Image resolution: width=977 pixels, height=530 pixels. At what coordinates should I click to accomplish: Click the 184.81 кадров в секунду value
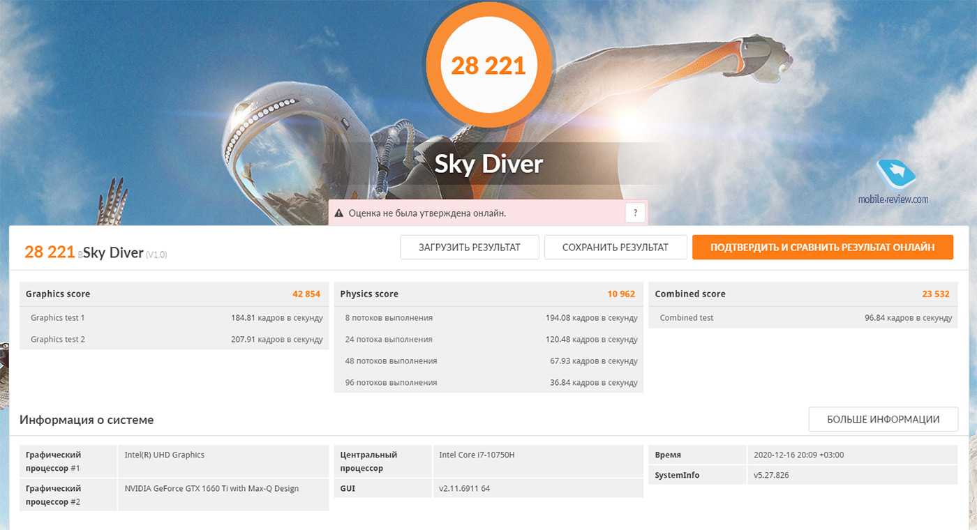click(277, 318)
